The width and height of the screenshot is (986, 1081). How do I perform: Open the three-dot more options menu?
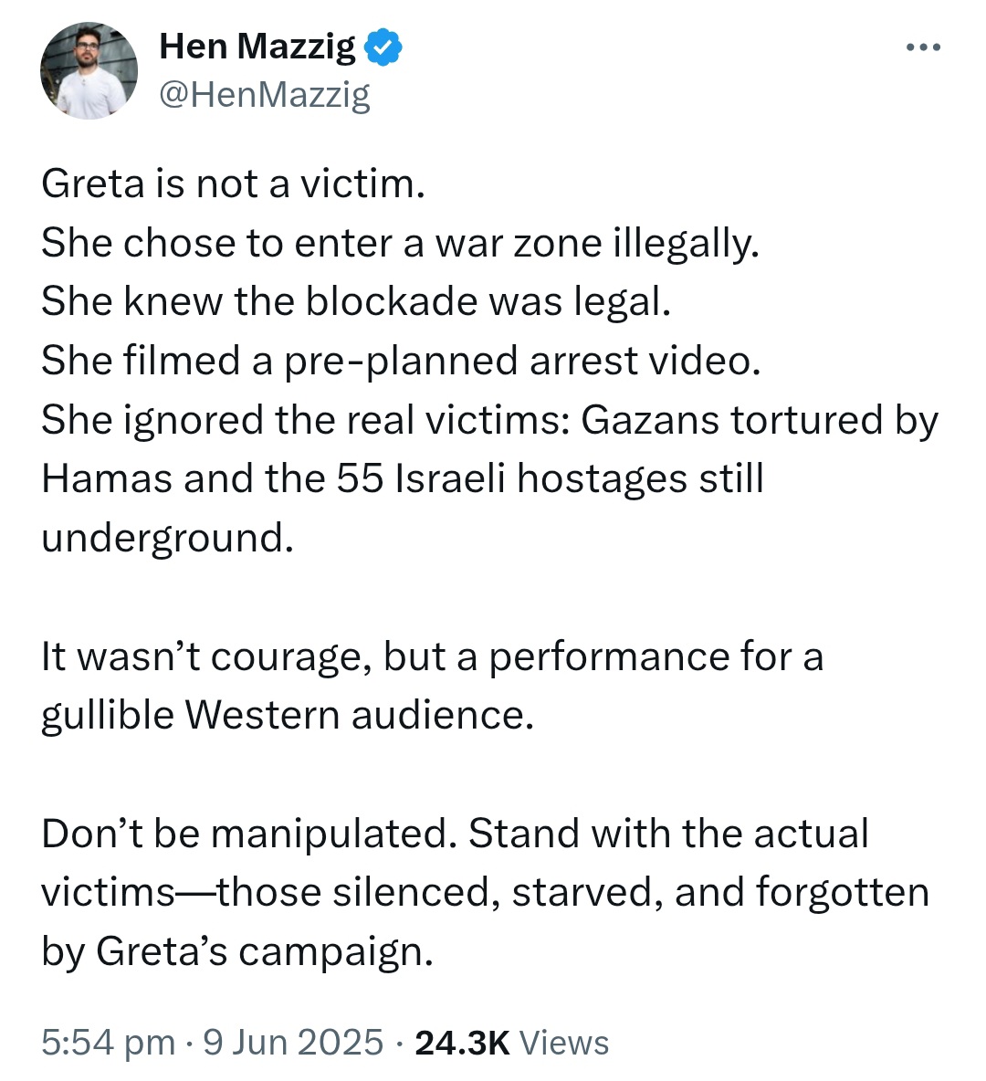pos(923,47)
